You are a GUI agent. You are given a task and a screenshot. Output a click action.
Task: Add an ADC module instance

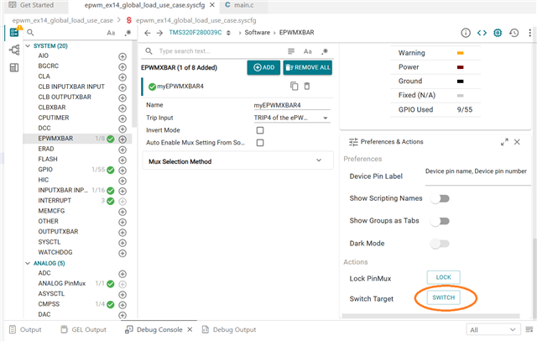(123, 274)
